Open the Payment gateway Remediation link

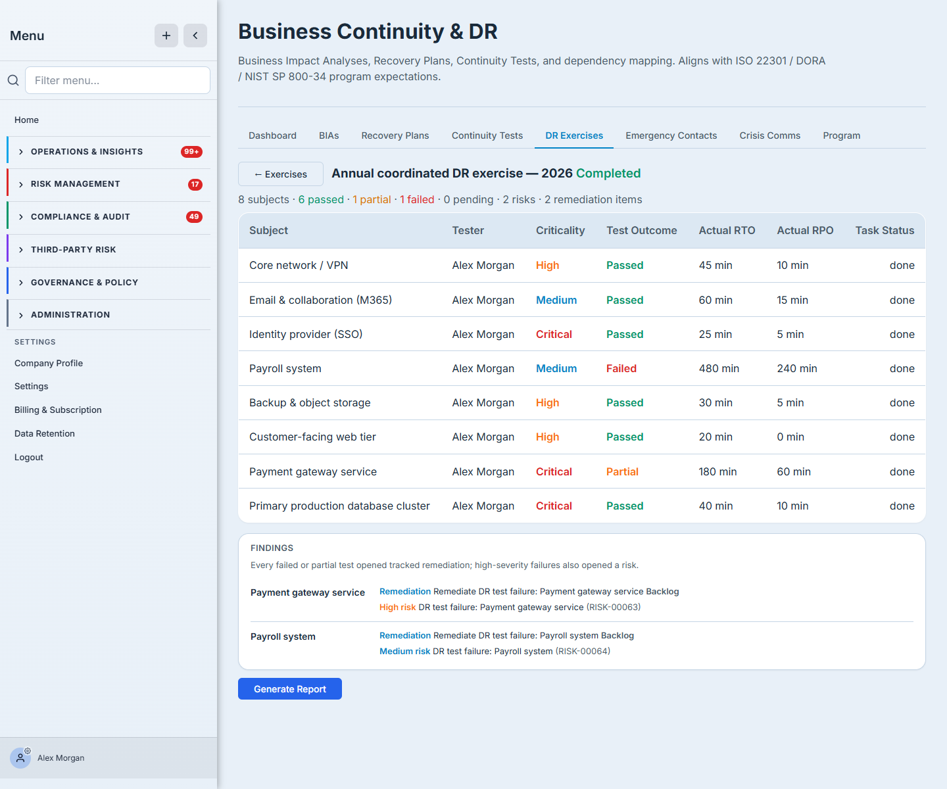point(405,592)
